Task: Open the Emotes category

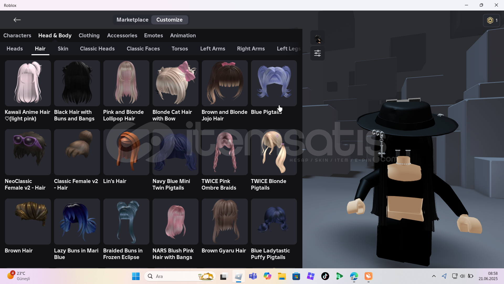Action: coord(154,35)
